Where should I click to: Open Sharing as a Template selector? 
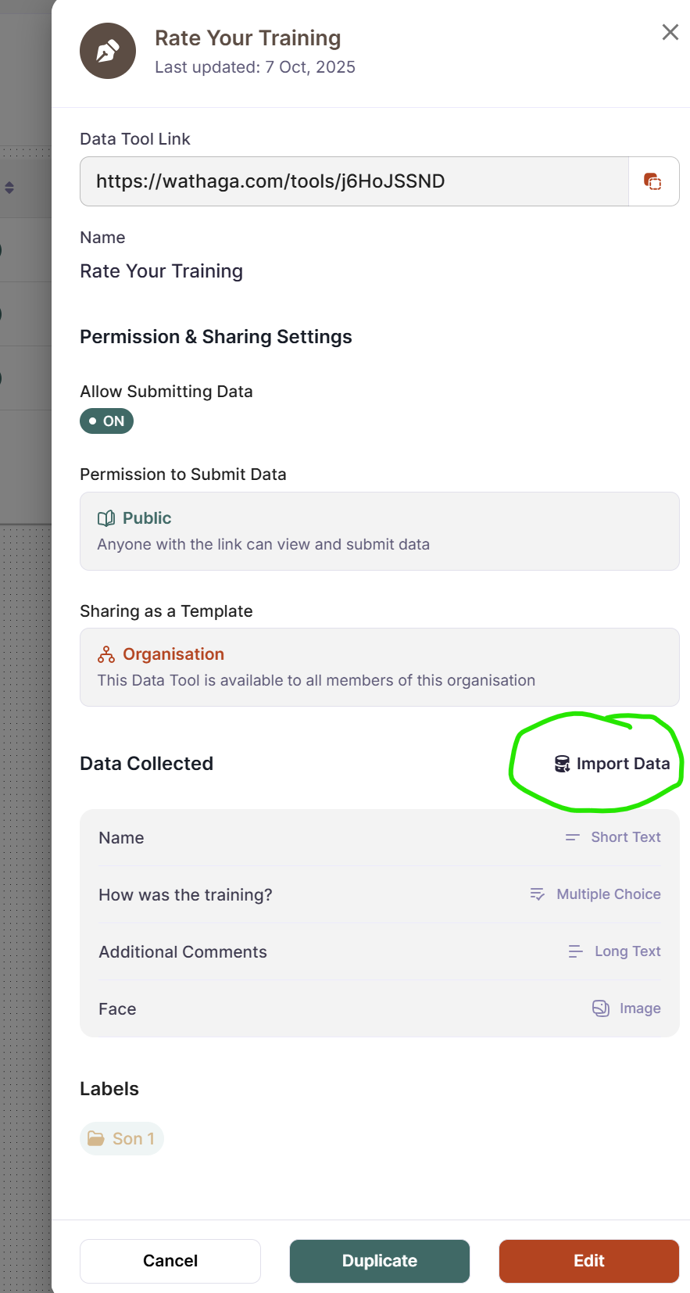(x=379, y=667)
